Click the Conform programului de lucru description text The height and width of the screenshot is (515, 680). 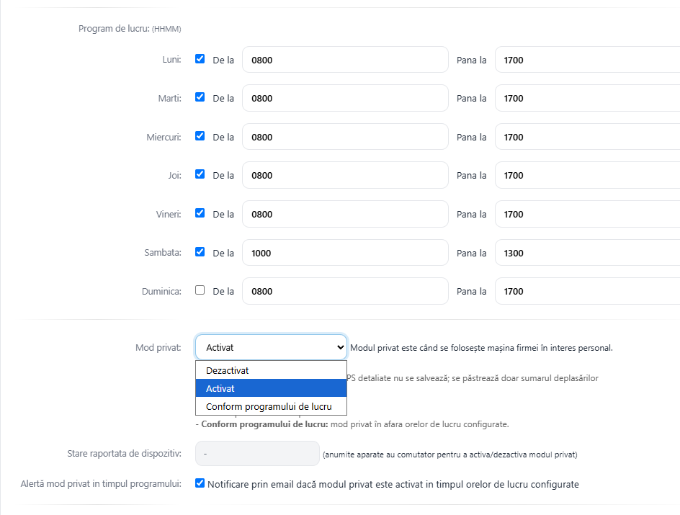(352, 424)
